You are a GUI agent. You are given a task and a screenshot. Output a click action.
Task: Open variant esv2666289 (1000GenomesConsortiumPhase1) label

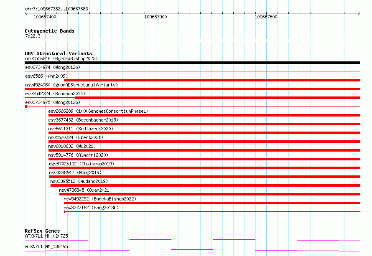tap(98, 111)
